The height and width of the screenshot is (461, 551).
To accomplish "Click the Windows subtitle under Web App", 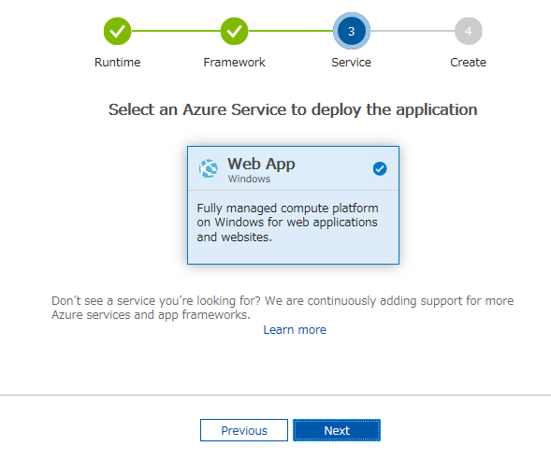I will (x=249, y=179).
